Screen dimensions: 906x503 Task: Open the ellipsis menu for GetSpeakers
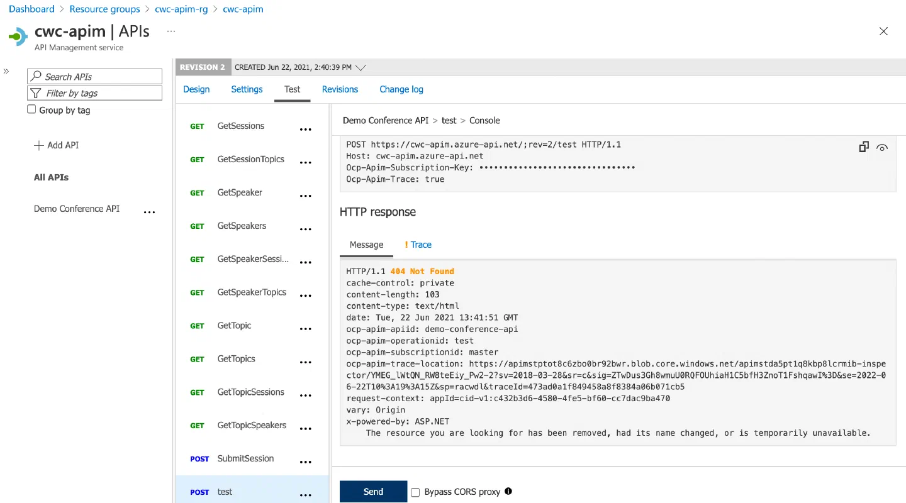[x=306, y=229]
